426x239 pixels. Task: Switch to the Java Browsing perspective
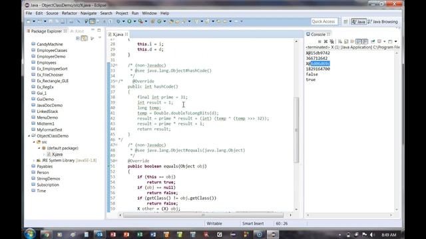pyautogui.click(x=383, y=22)
